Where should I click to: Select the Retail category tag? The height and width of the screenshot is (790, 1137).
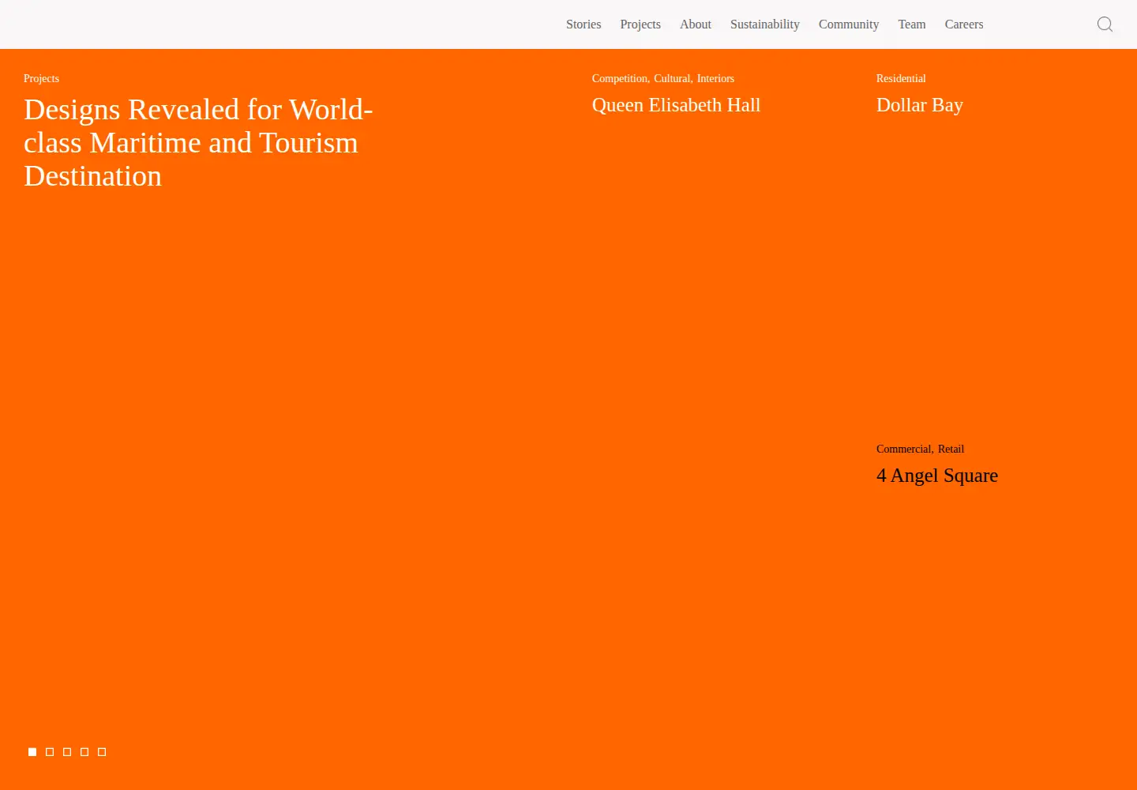(x=951, y=449)
